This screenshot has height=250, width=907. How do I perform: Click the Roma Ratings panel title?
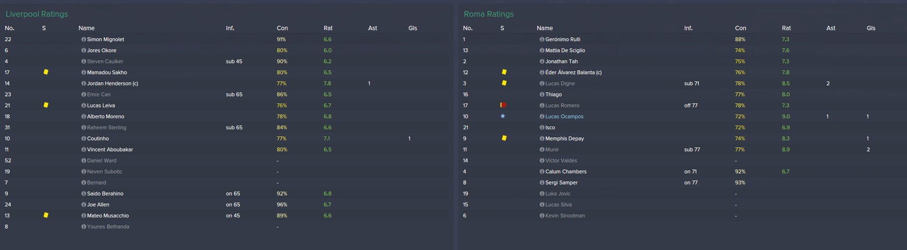point(489,14)
